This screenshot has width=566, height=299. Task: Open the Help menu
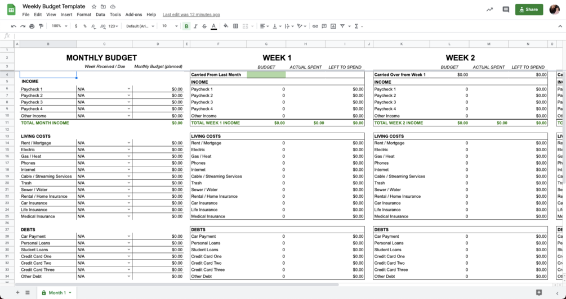pyautogui.click(x=151, y=15)
